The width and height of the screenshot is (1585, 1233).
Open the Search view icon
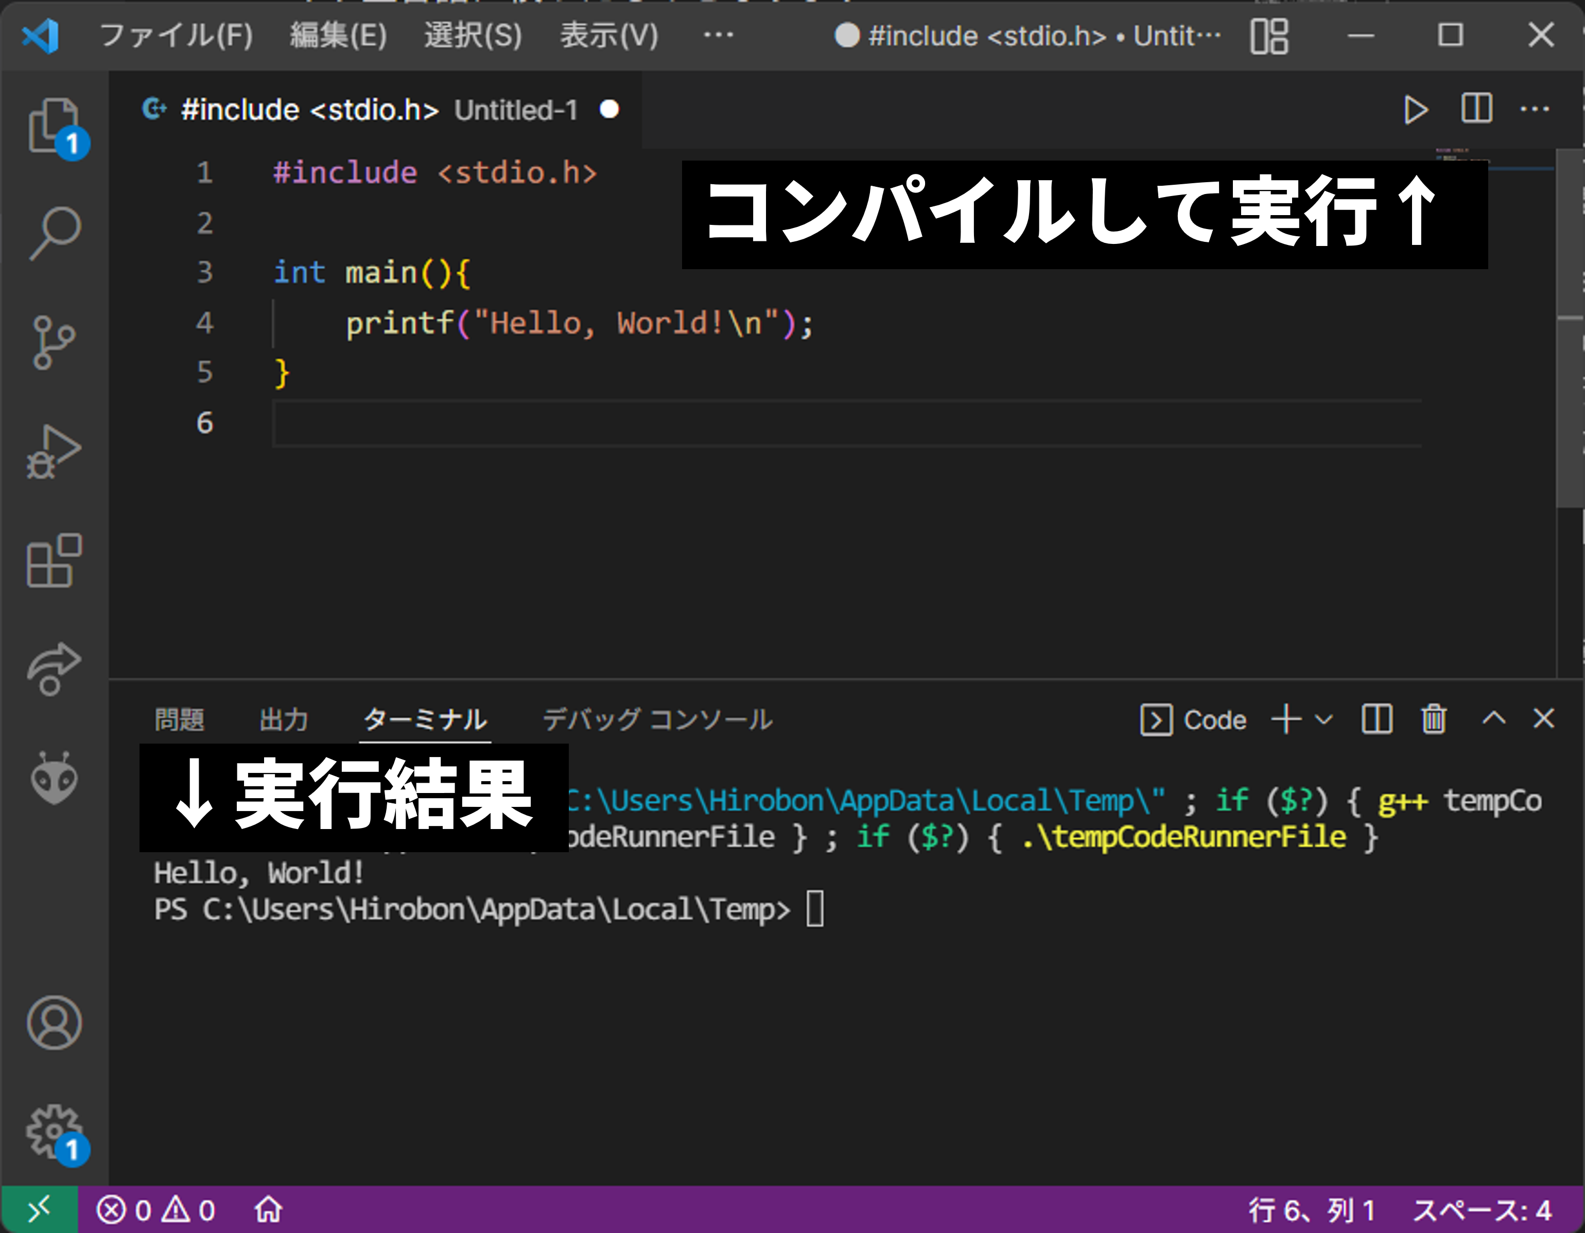(x=55, y=233)
